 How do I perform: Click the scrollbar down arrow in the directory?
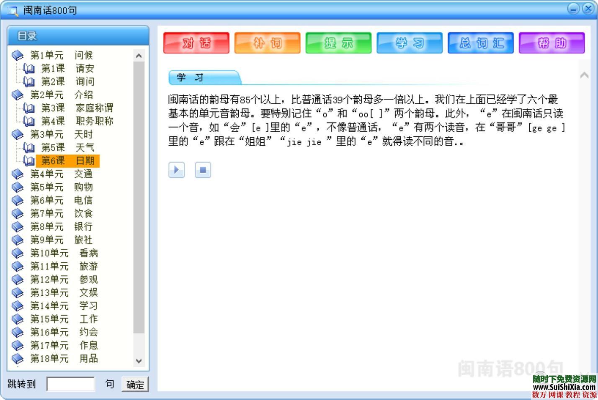coord(139,361)
